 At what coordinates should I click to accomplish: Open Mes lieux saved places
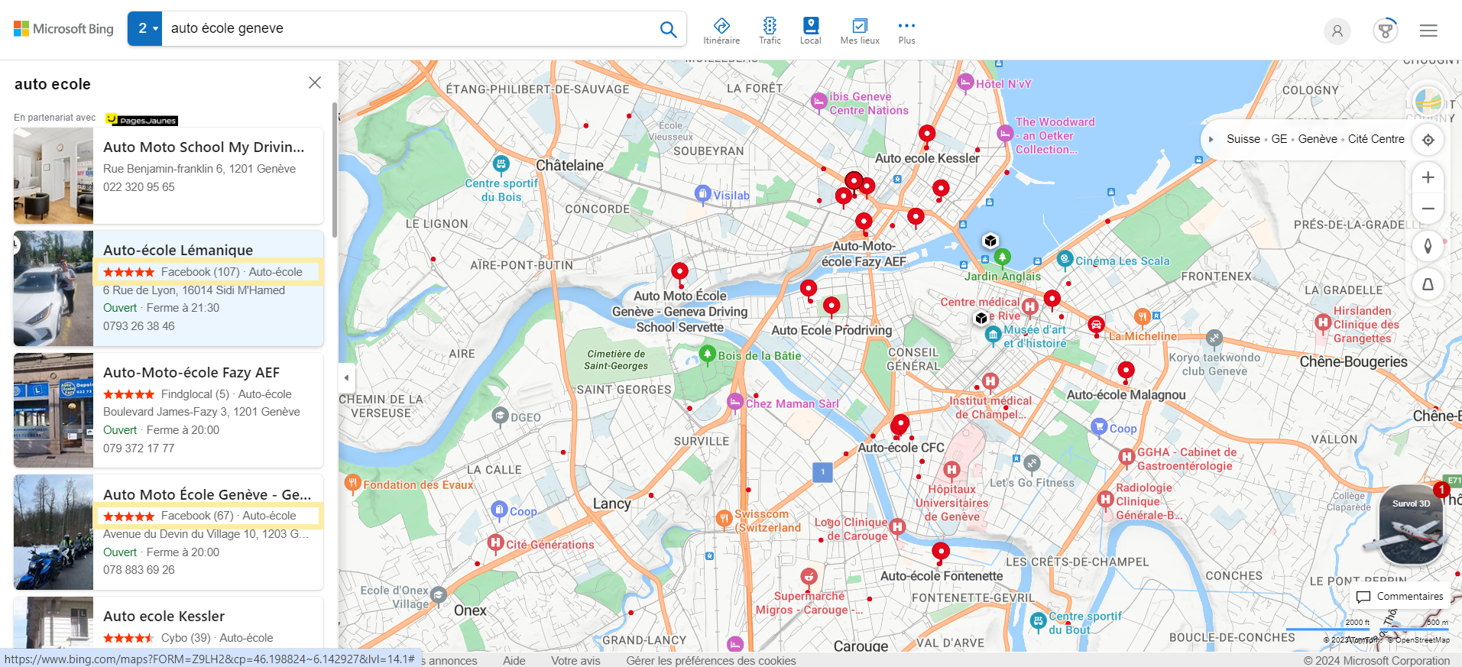(x=860, y=31)
